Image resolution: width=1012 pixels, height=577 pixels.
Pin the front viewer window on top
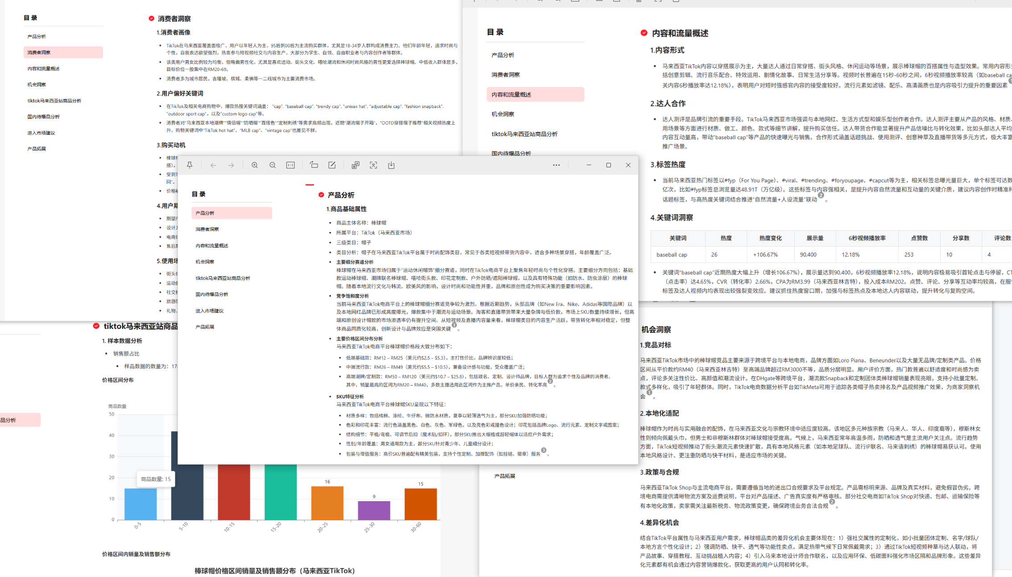click(190, 165)
